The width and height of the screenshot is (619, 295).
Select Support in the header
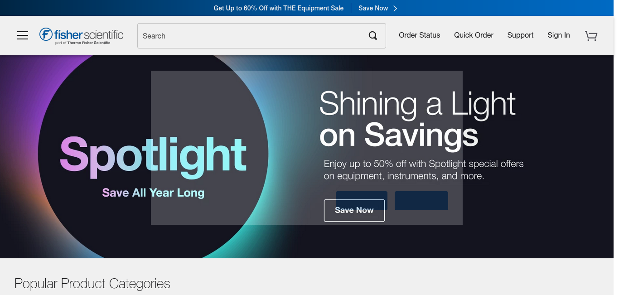pyautogui.click(x=520, y=35)
